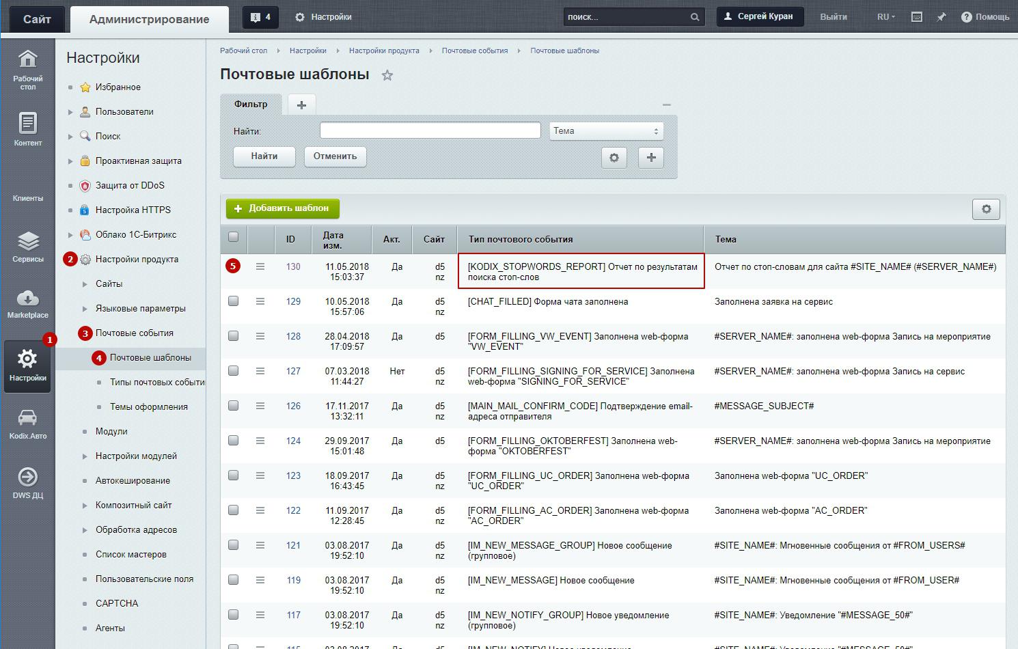This screenshot has width=1018, height=649.
Task: Open Темы оформления menu item
Action: click(149, 406)
